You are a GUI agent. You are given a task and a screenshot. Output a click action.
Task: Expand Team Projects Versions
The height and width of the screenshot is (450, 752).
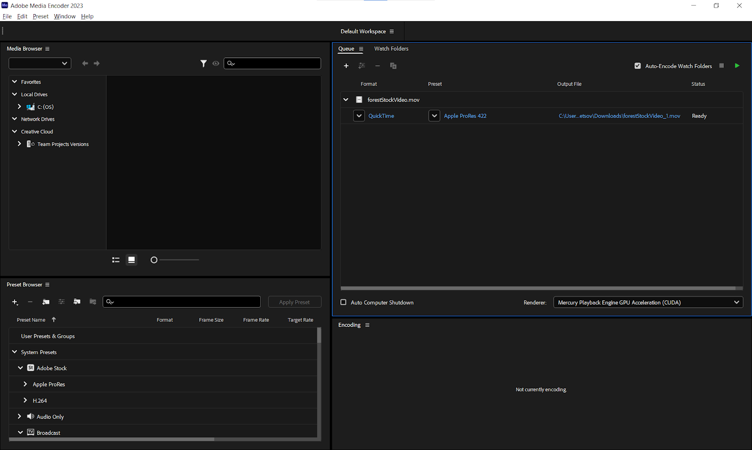tap(19, 144)
